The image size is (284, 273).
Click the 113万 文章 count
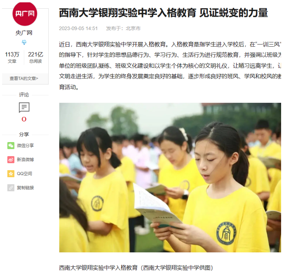(x=12, y=57)
